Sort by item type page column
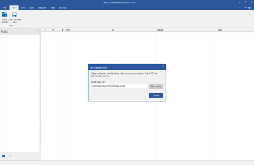This screenshot has height=165, width=254. coord(53,30)
